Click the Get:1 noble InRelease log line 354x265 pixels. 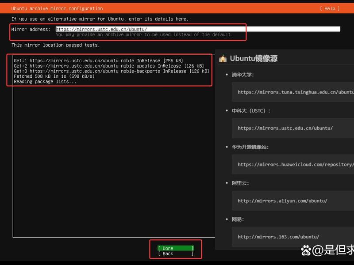tap(98, 61)
